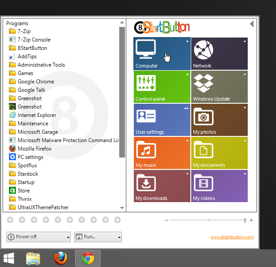This screenshot has height=267, width=276.
Task: Expand the 8StartButton folder
Action: click(28, 48)
